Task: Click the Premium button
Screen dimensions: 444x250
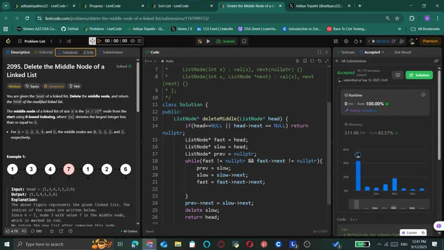Action: tap(430, 41)
